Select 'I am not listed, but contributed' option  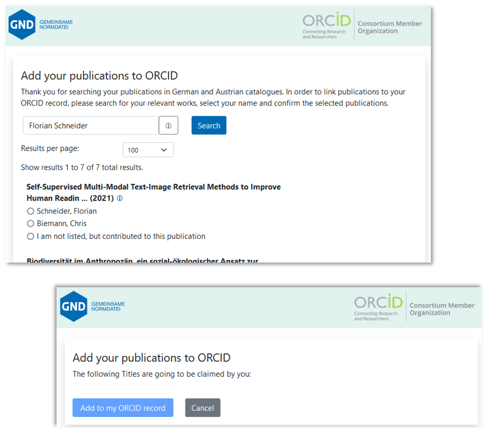pos(31,237)
